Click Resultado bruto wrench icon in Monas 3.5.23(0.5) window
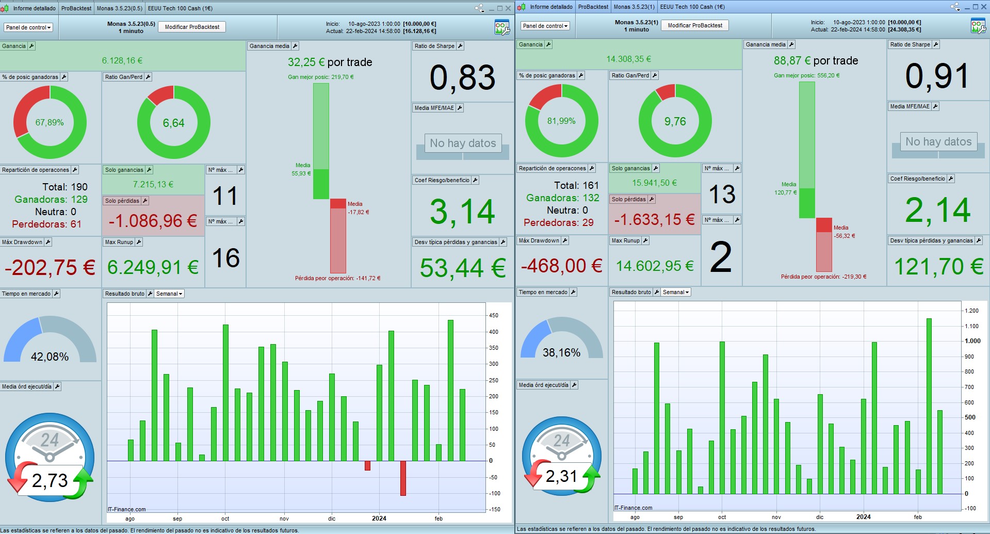The height and width of the screenshot is (534, 990). [150, 294]
